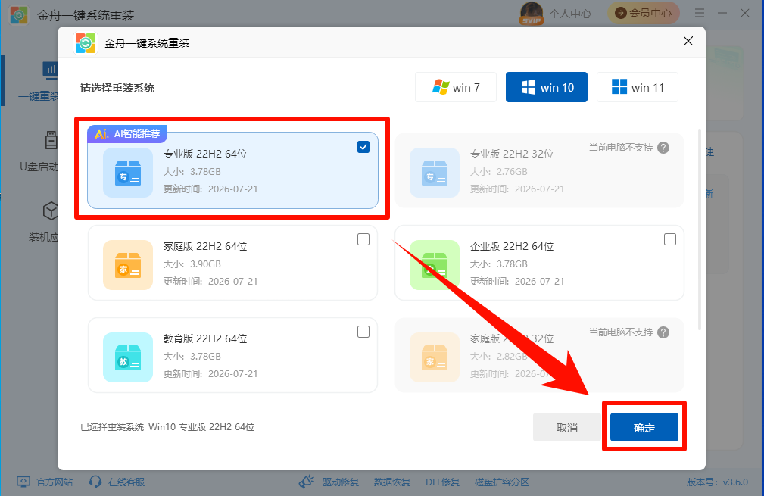Screen dimensions: 764x496
Task: Click the 驱动修复 tool icon
Action: [307, 482]
